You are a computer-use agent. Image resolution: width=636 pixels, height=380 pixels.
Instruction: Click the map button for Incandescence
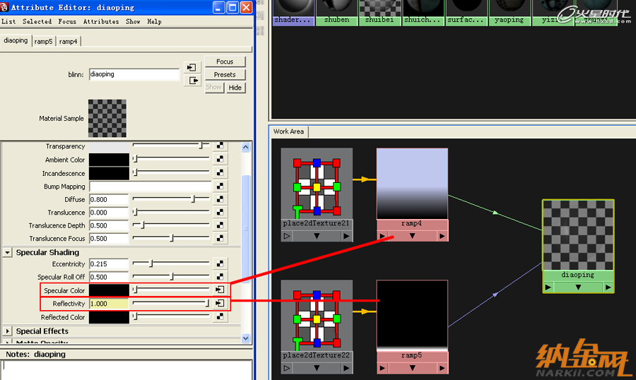(220, 172)
